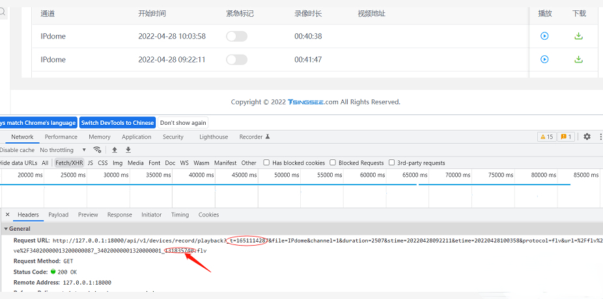Screen dimensions: 603x299
Task: Open the 1 issue counter
Action: tap(566, 136)
